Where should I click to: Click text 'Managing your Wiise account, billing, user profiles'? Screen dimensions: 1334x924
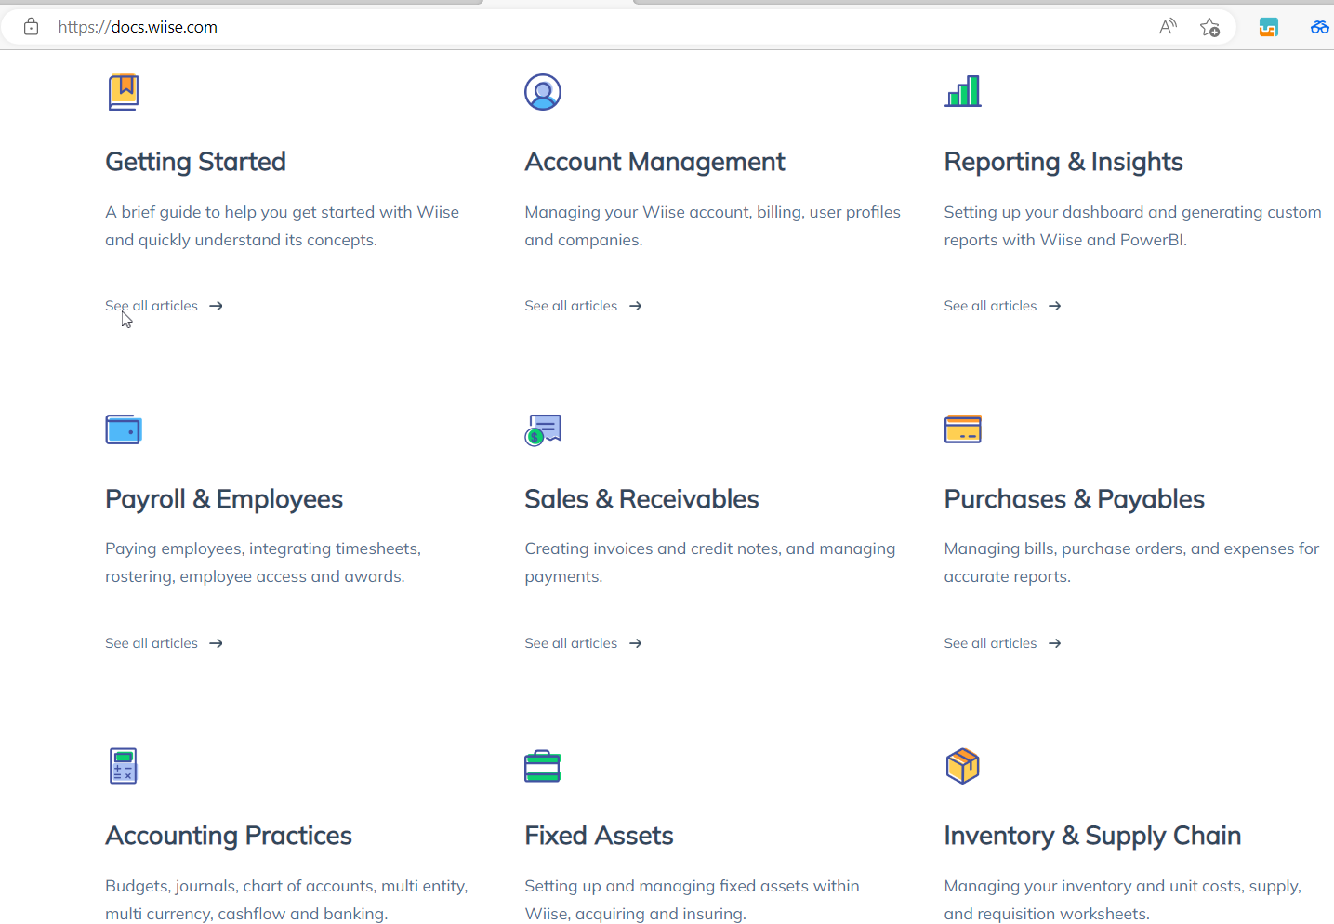[712, 212]
